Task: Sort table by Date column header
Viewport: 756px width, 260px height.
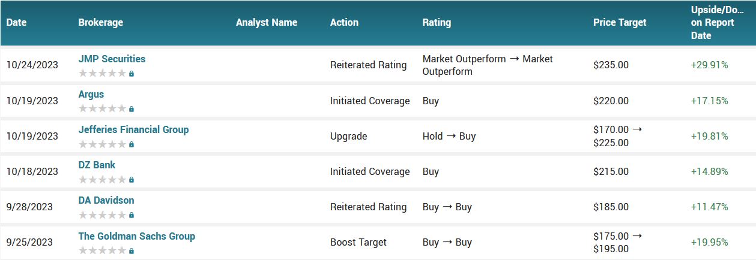Action: coord(17,22)
